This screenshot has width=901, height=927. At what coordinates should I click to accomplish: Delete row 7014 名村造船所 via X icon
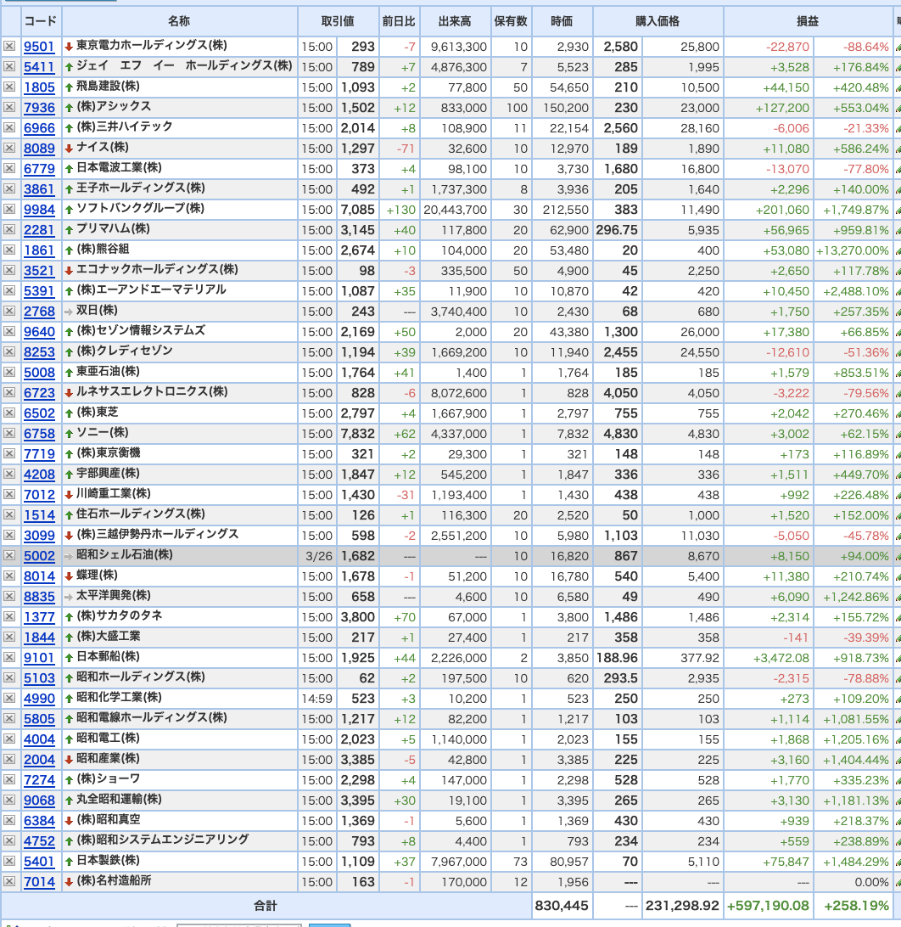point(8,881)
